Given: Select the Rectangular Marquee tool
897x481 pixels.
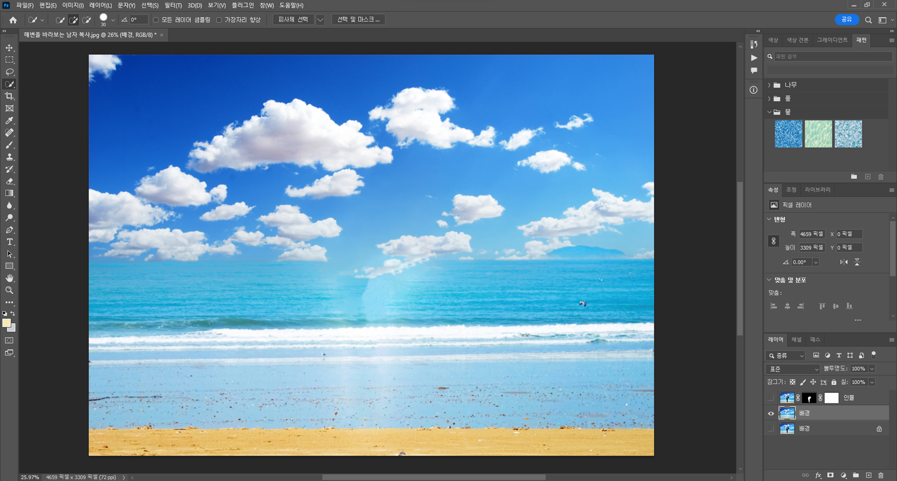Looking at the screenshot, I should (9, 60).
